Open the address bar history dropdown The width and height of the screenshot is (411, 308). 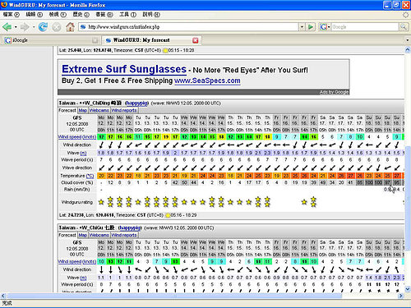point(302,27)
